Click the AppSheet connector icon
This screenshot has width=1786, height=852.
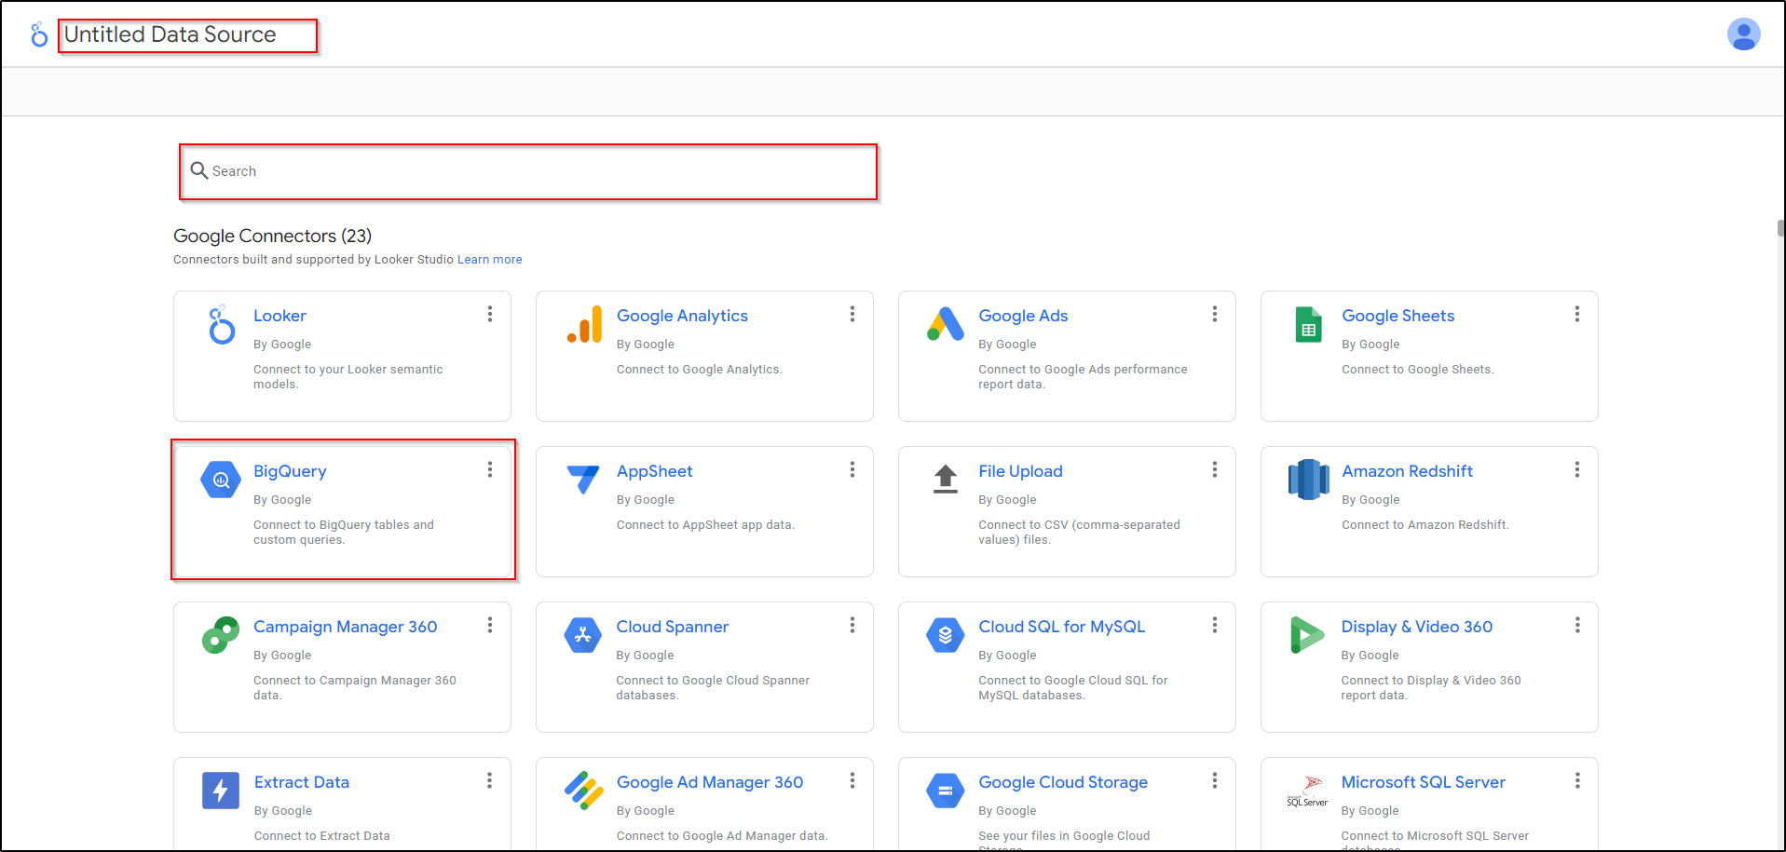point(583,480)
